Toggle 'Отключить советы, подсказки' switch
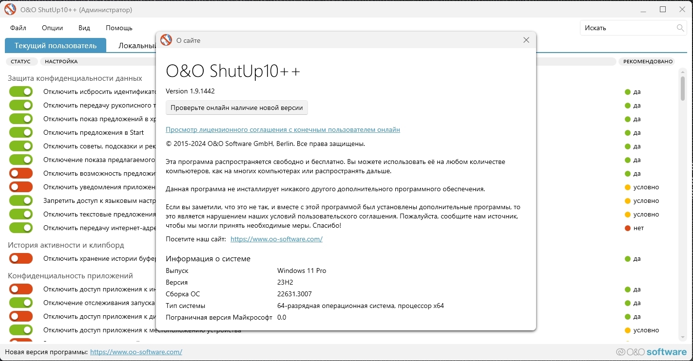The height and width of the screenshot is (361, 693). 21,146
